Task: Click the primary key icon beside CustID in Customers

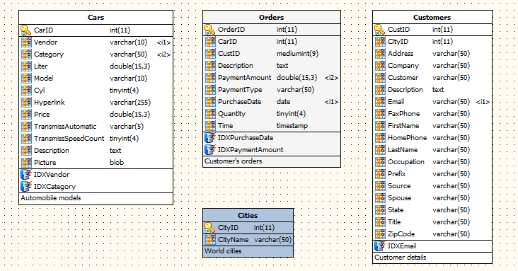Action: click(x=380, y=30)
